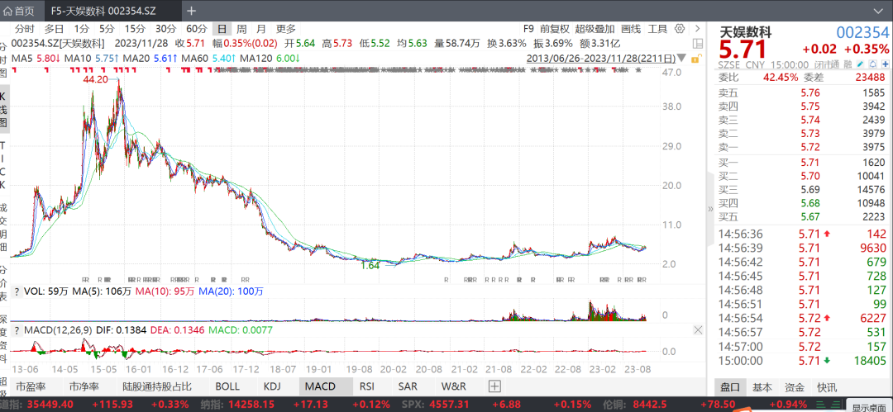Open the TICK sidebar view
The image size is (893, 412).
click(x=3, y=165)
